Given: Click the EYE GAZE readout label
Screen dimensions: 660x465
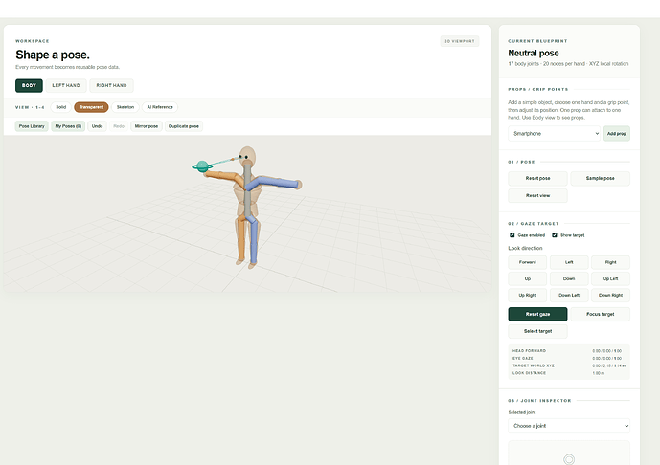Looking at the screenshot, I should (x=523, y=358).
